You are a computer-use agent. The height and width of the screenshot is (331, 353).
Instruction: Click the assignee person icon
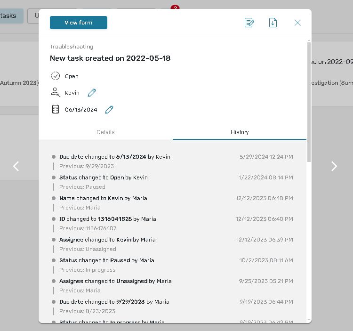tap(56, 93)
